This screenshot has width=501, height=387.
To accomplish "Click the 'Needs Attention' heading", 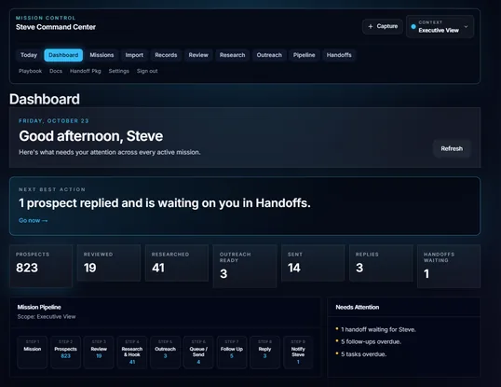I will point(358,307).
